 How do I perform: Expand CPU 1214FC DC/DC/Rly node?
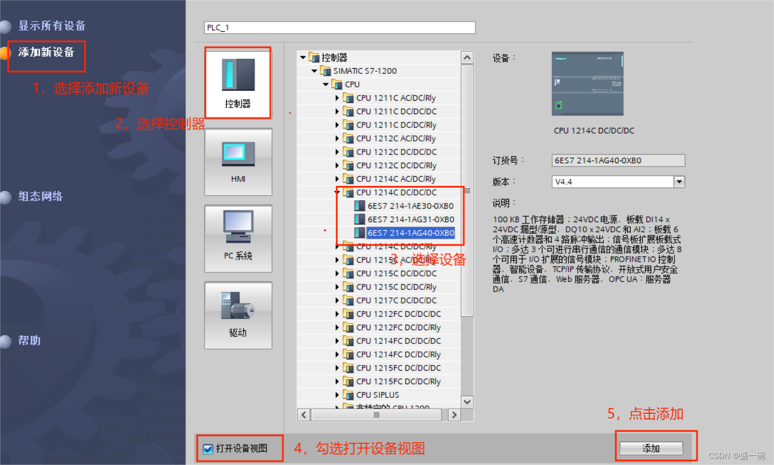[x=337, y=355]
